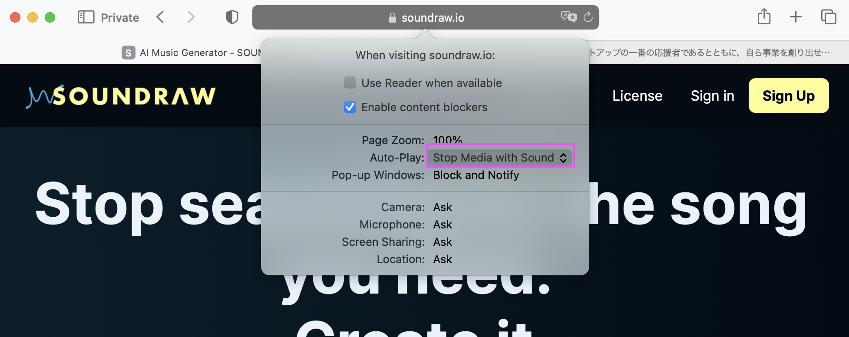
Task: Uncheck Enable content blockers
Action: pyautogui.click(x=350, y=107)
